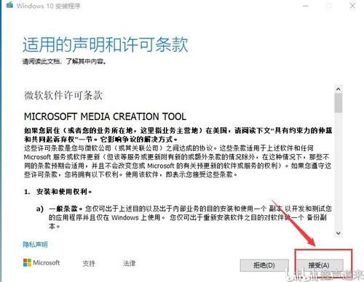Click the disabled maximize window button

click(329, 6)
